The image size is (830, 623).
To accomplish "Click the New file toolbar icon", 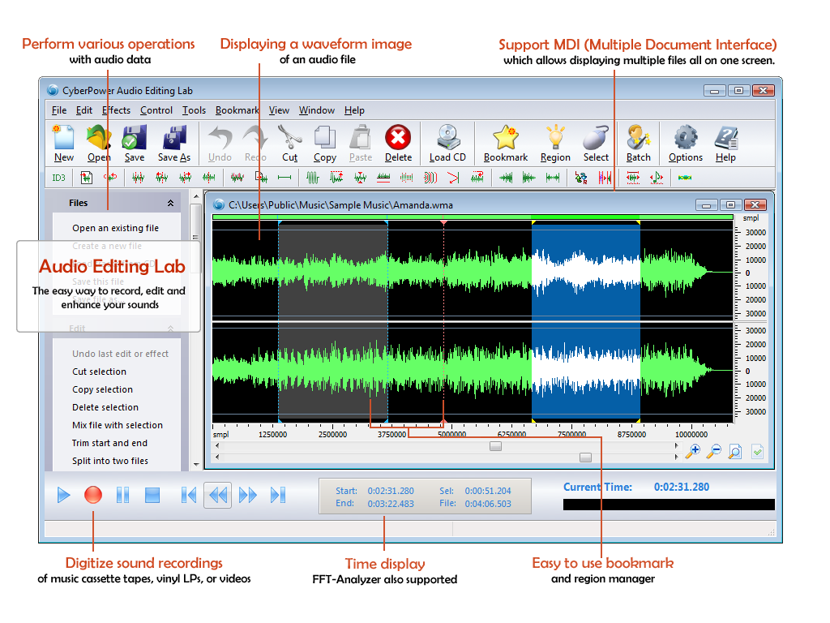I will [63, 137].
